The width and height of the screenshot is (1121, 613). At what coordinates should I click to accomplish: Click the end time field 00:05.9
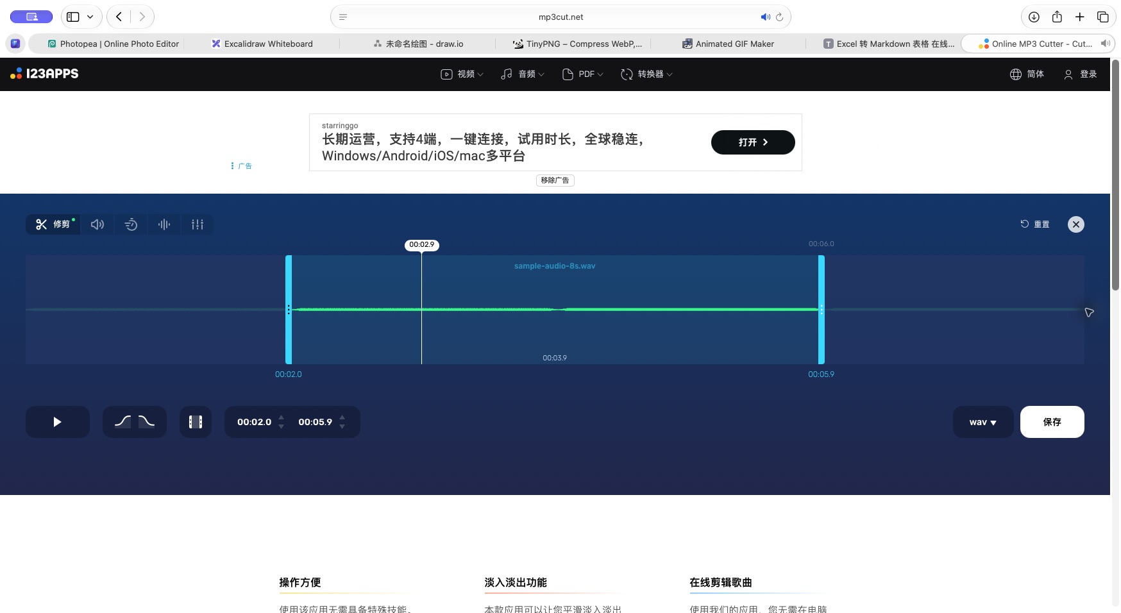(x=315, y=422)
